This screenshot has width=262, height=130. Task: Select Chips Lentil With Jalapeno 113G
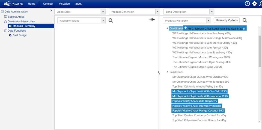pos(200,96)
